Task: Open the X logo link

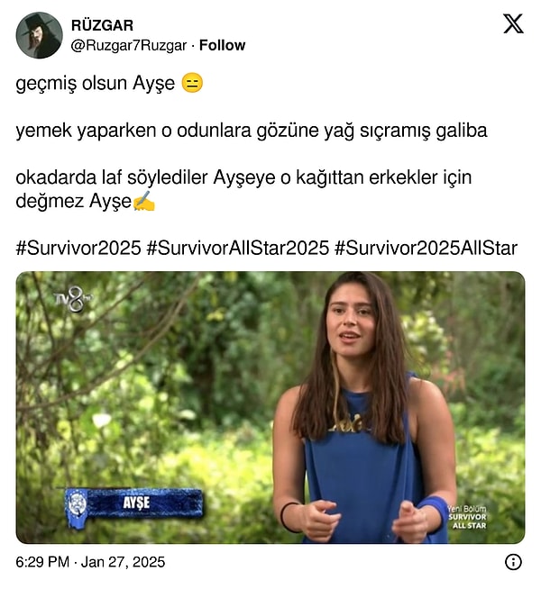Action: (x=513, y=23)
